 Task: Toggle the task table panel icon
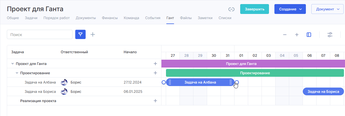click(x=309, y=35)
